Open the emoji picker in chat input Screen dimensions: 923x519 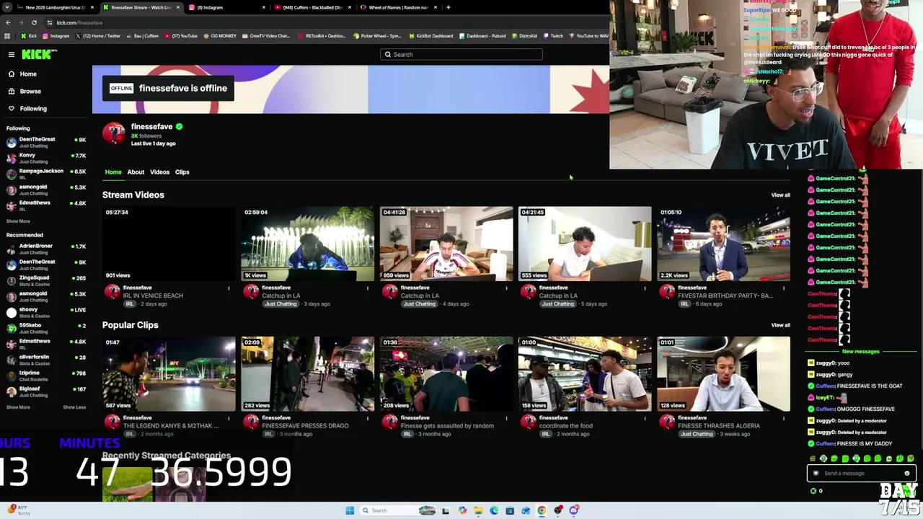[x=907, y=474]
